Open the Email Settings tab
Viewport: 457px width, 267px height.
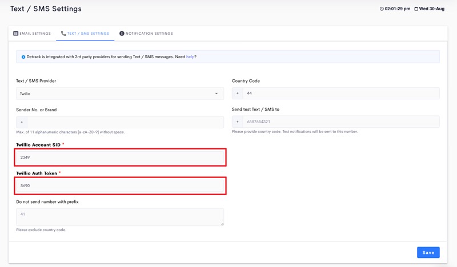click(x=32, y=34)
